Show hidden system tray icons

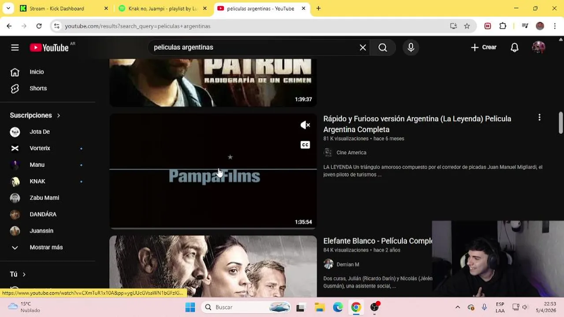coord(457,307)
